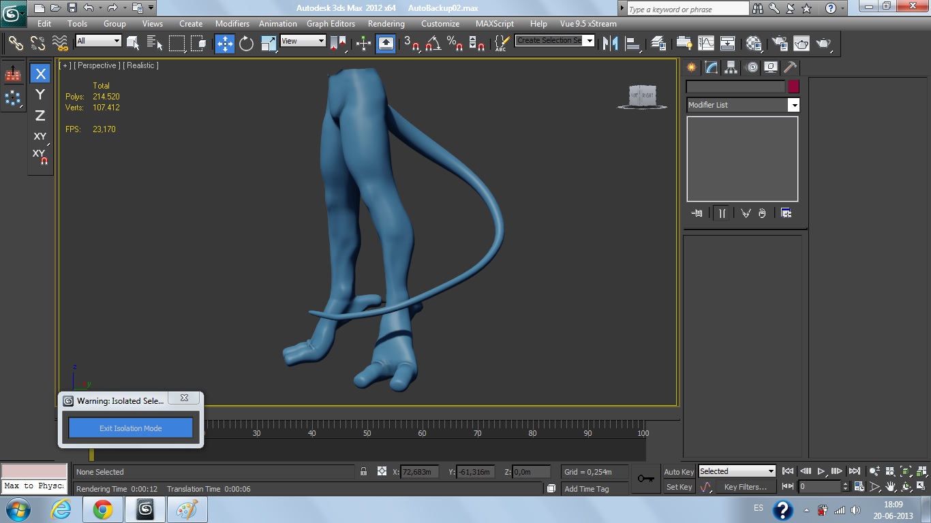The width and height of the screenshot is (931, 523).
Task: Expand the Quick Access Toolbar customize arrow
Action: pyautogui.click(x=151, y=8)
